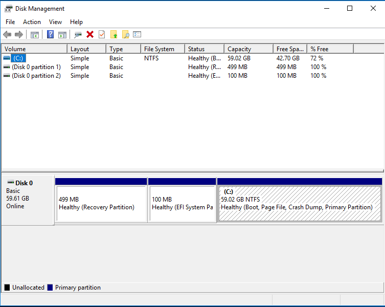The width and height of the screenshot is (385, 307).
Task: Sort by the Volume column header
Action: tap(34, 49)
